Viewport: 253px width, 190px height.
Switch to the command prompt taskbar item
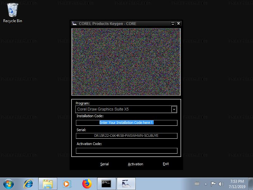click(x=106, y=184)
